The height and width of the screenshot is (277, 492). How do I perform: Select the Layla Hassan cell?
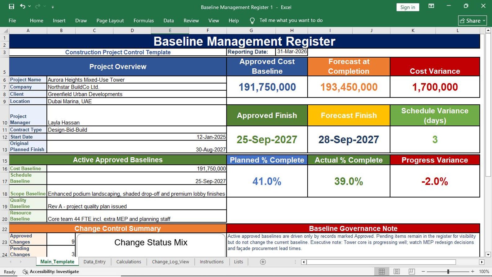[x=136, y=115]
